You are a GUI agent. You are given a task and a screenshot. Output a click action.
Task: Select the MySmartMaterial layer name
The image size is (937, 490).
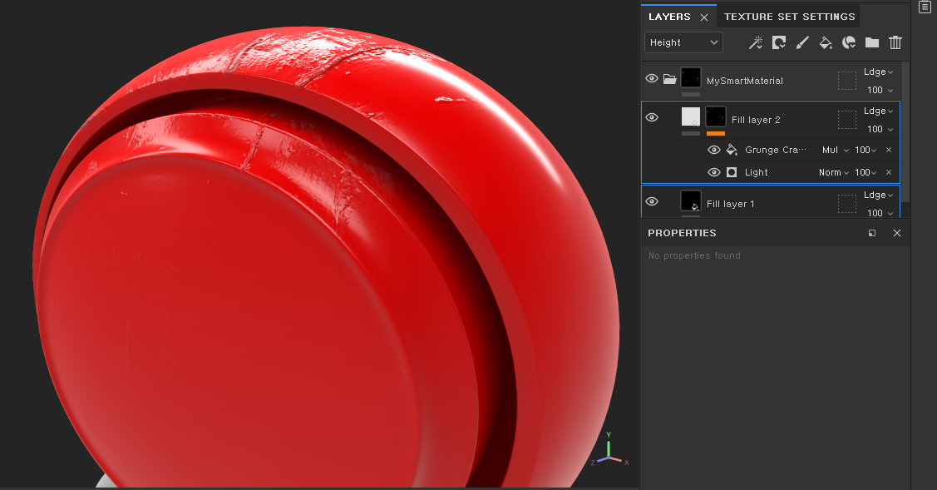[745, 81]
